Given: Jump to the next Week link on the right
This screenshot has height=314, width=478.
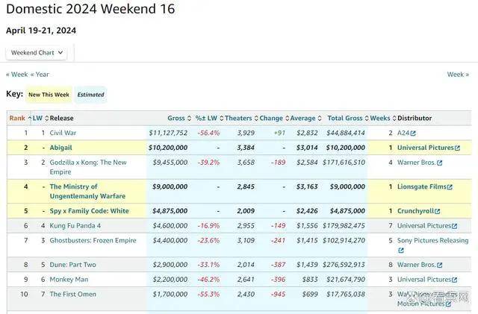Looking at the screenshot, I should tap(458, 75).
